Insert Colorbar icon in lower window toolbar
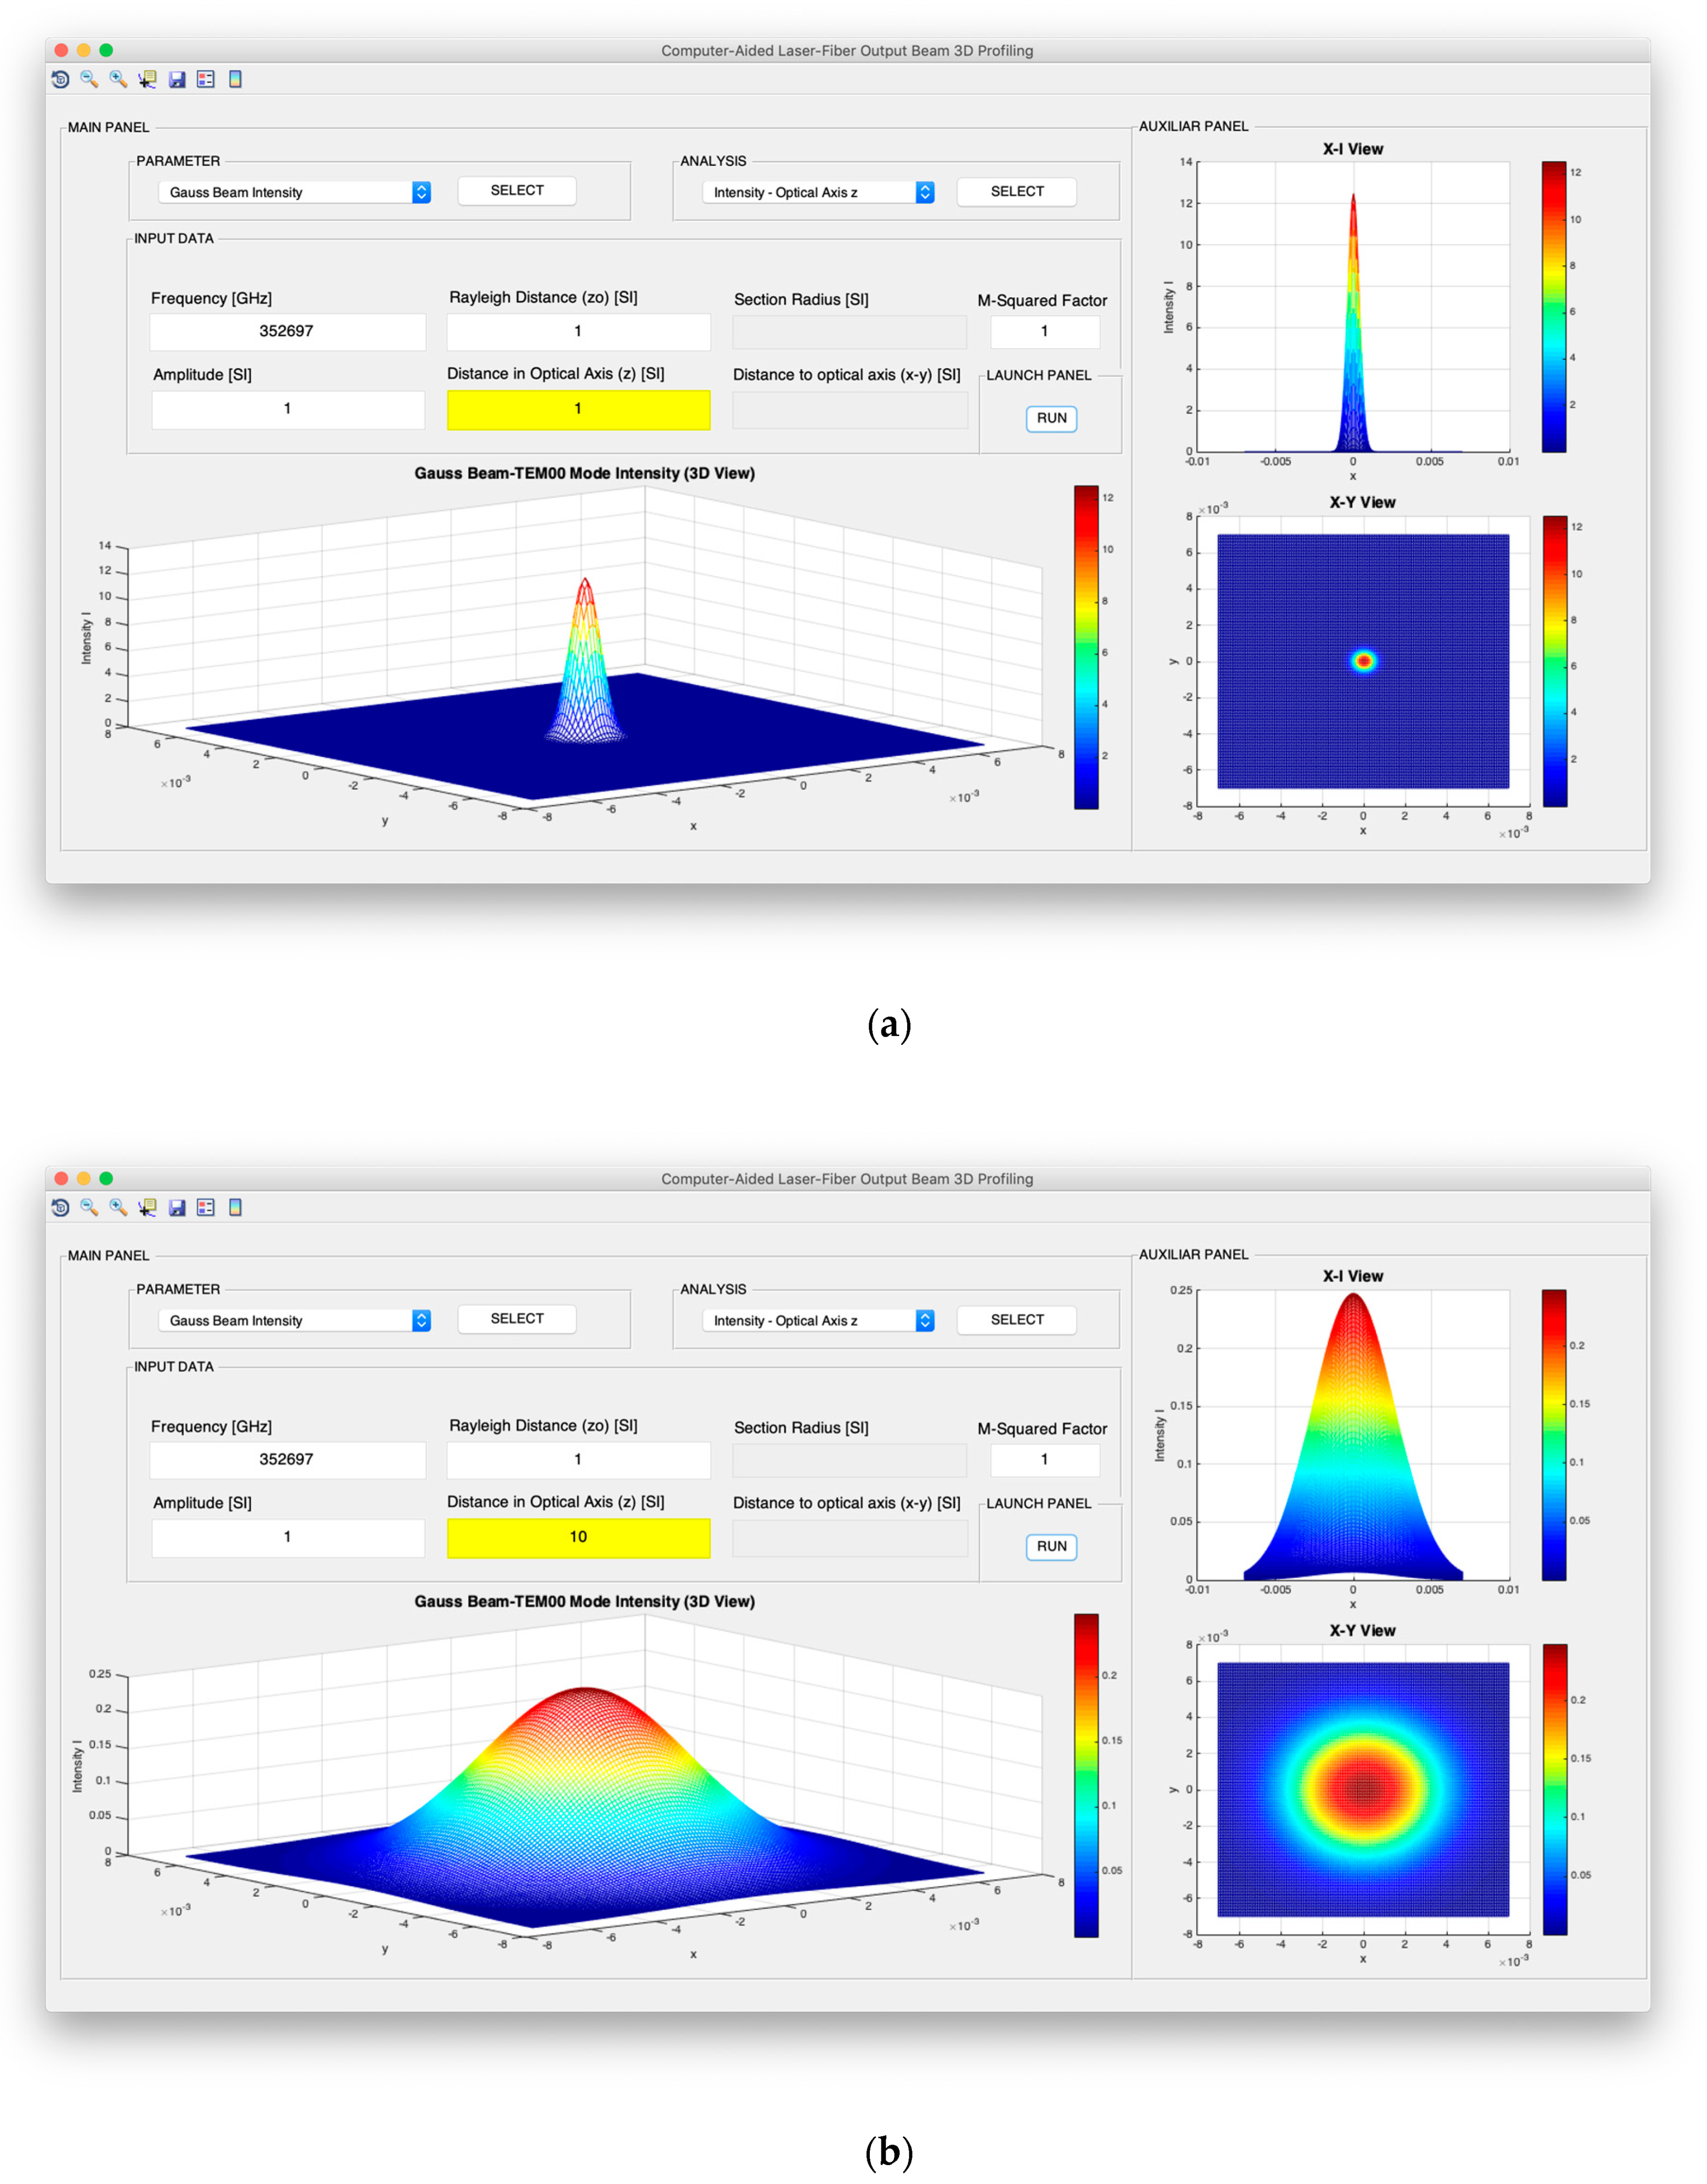 click(x=235, y=1207)
